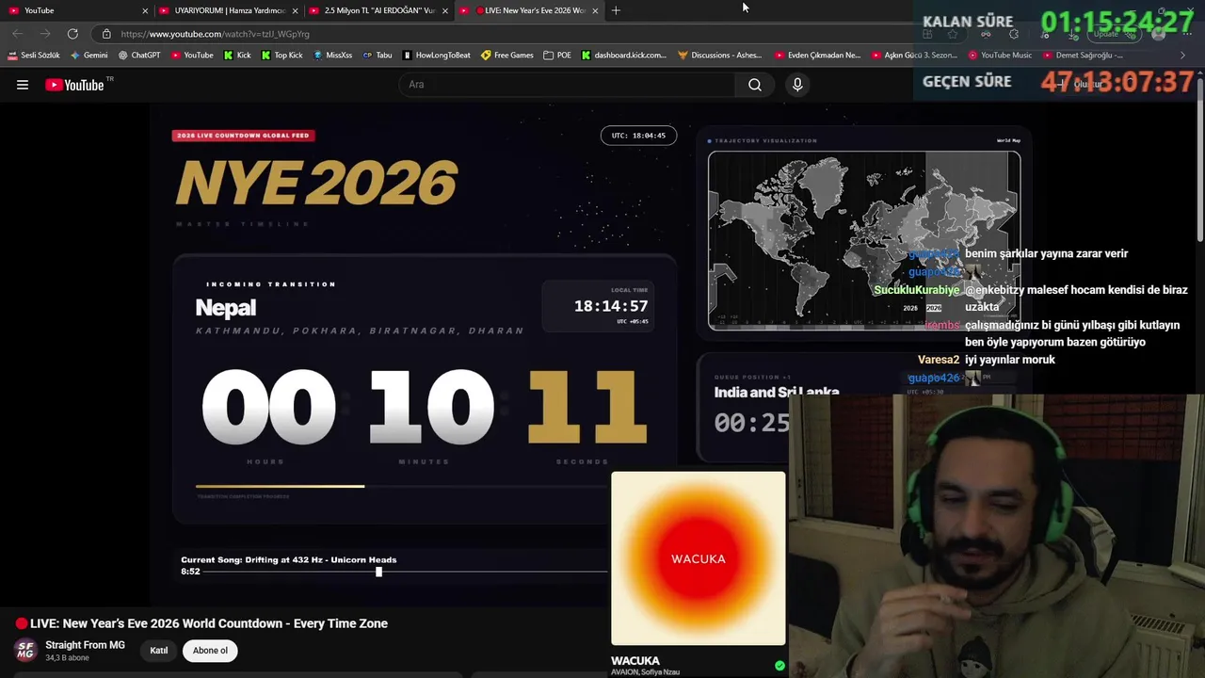Click the Current Song Drifting at 432 Hz text
The height and width of the screenshot is (678, 1205).
(289, 559)
